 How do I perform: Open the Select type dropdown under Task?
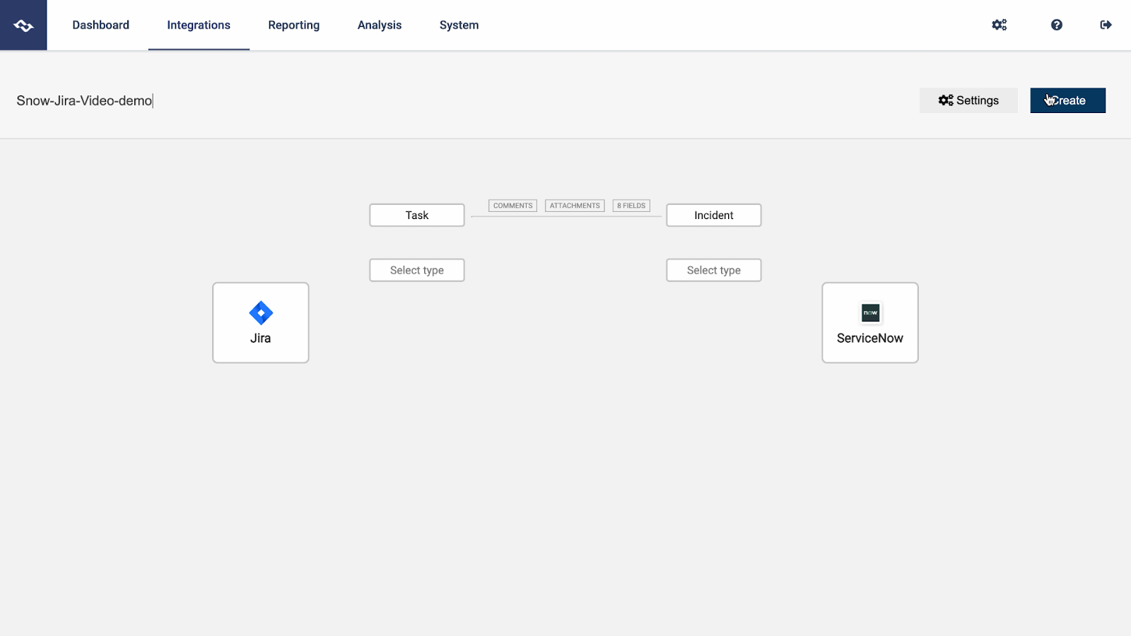pyautogui.click(x=416, y=270)
